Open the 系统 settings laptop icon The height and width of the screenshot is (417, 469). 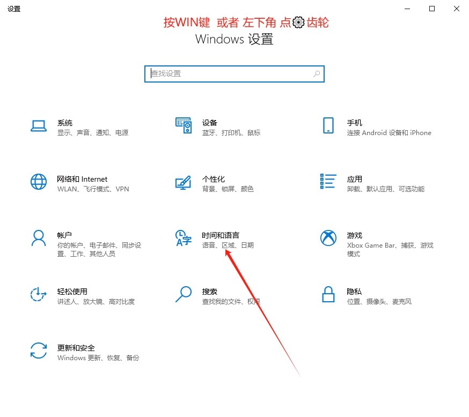39,126
